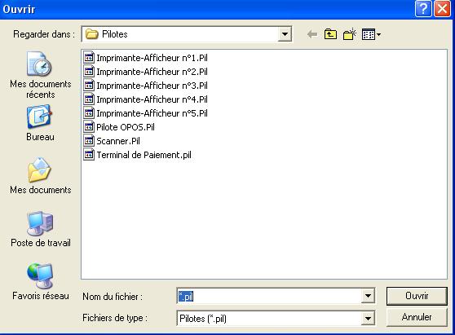The width and height of the screenshot is (455, 335).
Task: Select file Imprimante-Afficheur n°1.Pil
Action: [146, 58]
